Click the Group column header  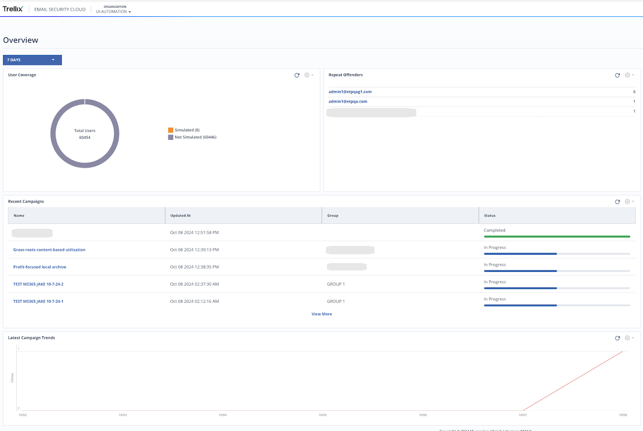point(400,215)
